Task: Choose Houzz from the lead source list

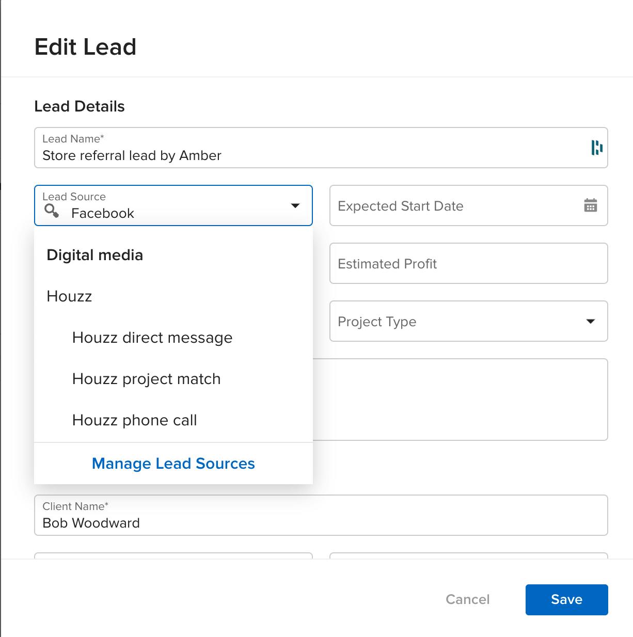Action: point(69,296)
